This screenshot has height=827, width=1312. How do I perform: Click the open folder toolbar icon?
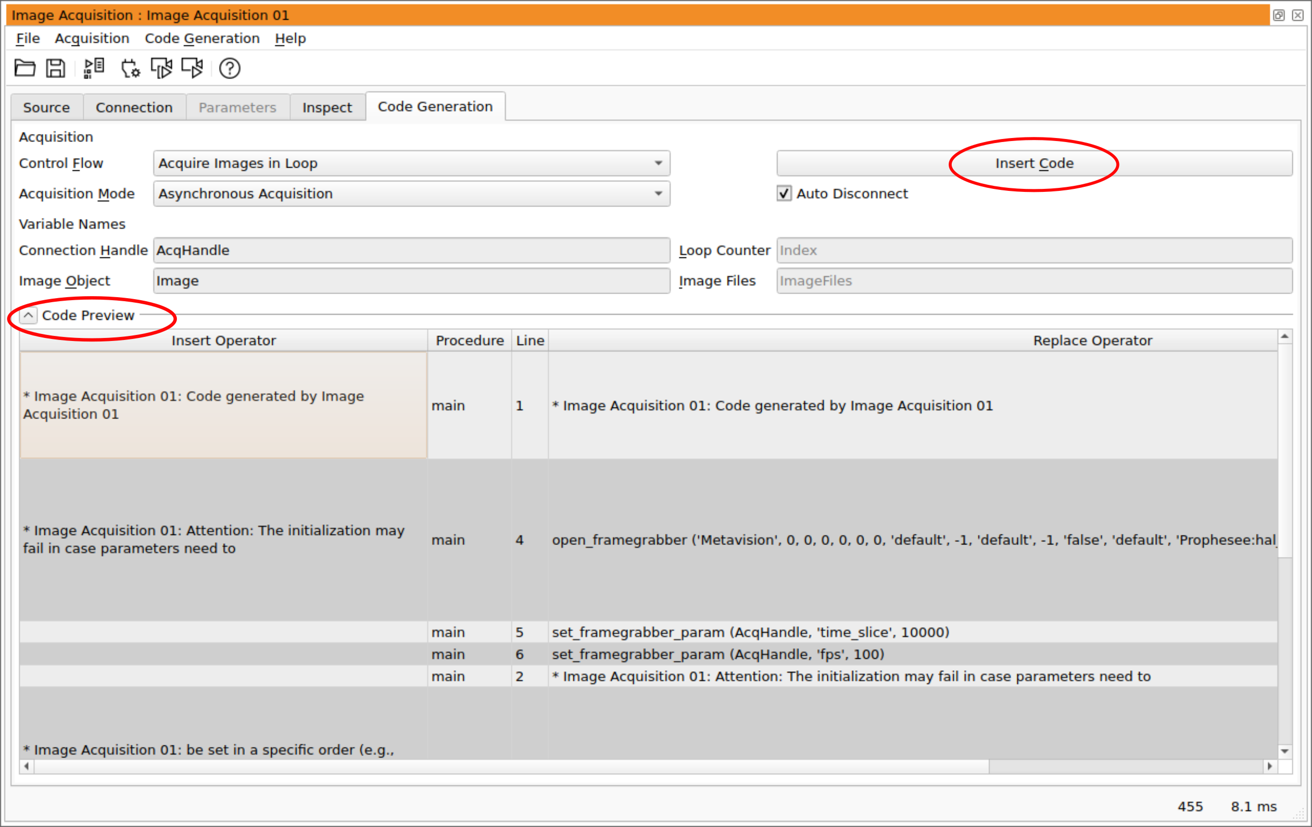click(25, 68)
